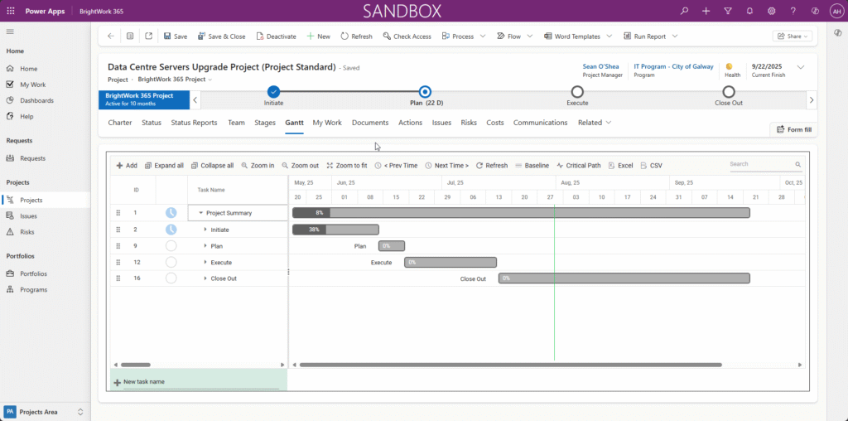This screenshot has width=848, height=421.
Task: Click the plus quick-create icon in header
Action: (x=706, y=11)
